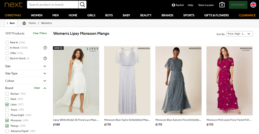Open the Lipsy White Bridal dress image
The height and width of the screenshot is (134, 259).
[76, 81]
